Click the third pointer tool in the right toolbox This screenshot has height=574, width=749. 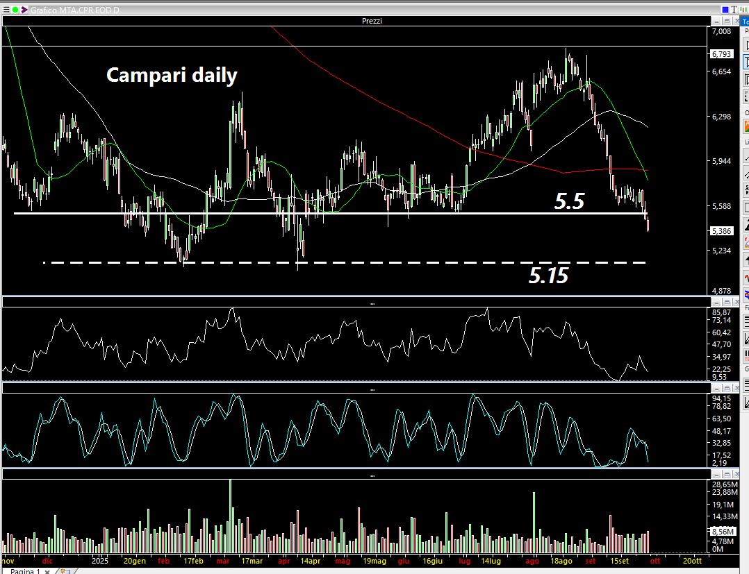[x=746, y=79]
